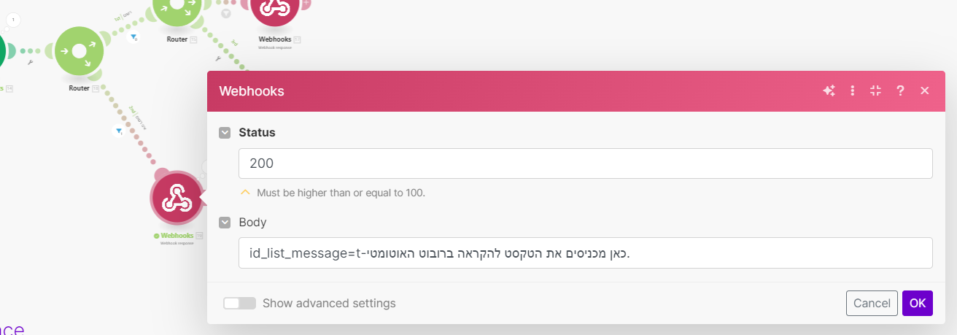Click the AI assistant sparkle icon
The image size is (957, 335).
pyautogui.click(x=829, y=91)
